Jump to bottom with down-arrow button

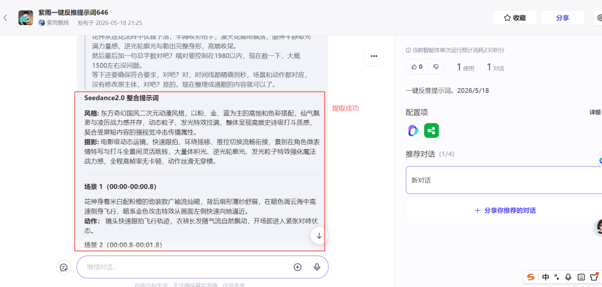(319, 236)
